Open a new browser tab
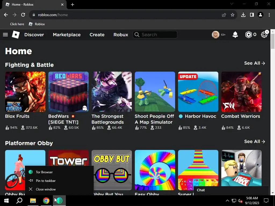Image resolution: width=275 pixels, height=206 pixels. click(73, 5)
